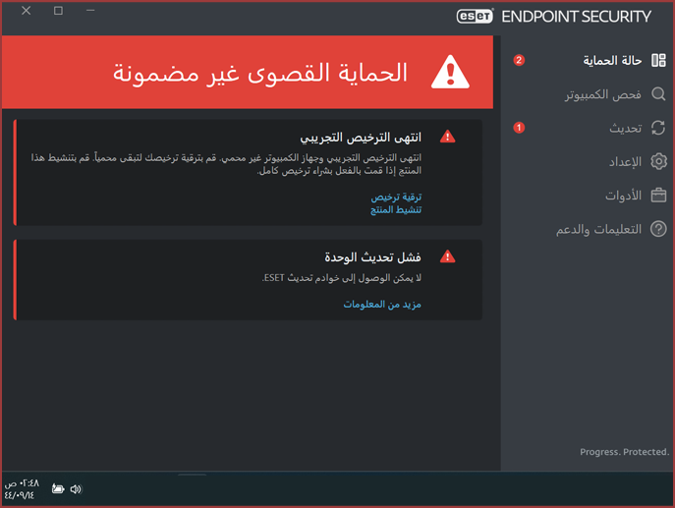Open the مزيد من المعلومات link
The height and width of the screenshot is (508, 675).
tap(382, 305)
